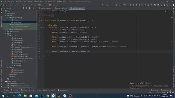Expand all items in the project panel
The image size is (175, 98).
[x=27, y=8]
